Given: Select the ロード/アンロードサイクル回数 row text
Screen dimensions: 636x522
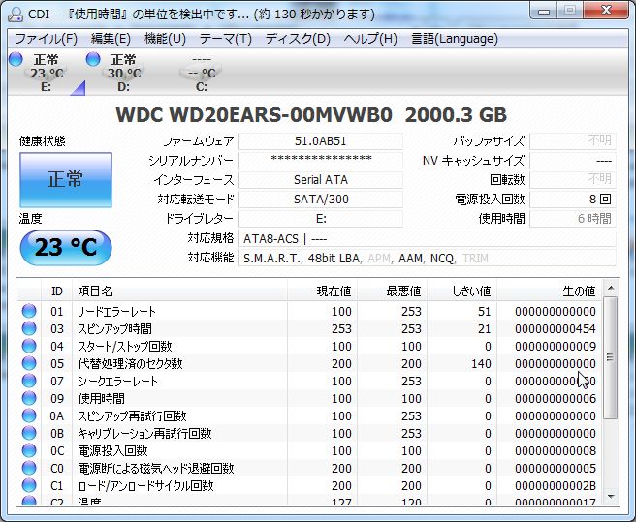Looking at the screenshot, I should click(x=145, y=485).
